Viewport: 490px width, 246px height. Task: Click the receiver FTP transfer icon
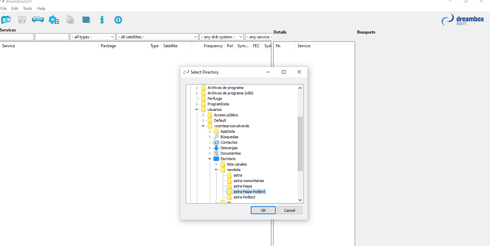[38, 20]
